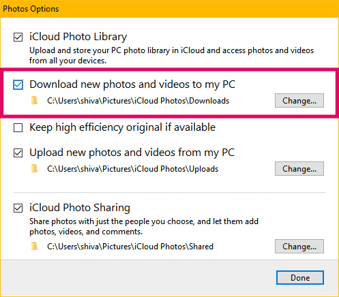Click the Downloads path folder icon
This screenshot has width=339, height=297.
click(34, 101)
